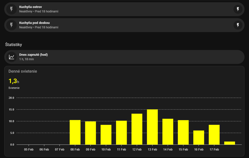Select the 12 Feb bar in the chart

pyautogui.click(x=137, y=129)
